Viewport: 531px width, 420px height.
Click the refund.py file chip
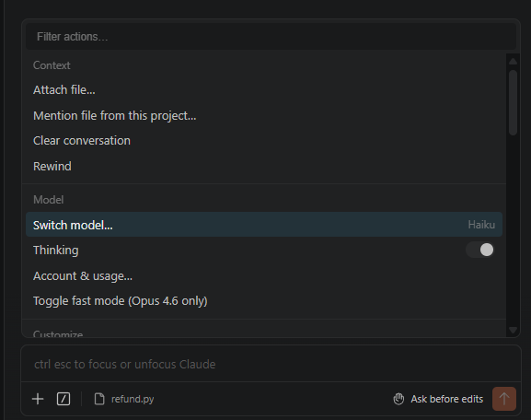tap(124, 399)
